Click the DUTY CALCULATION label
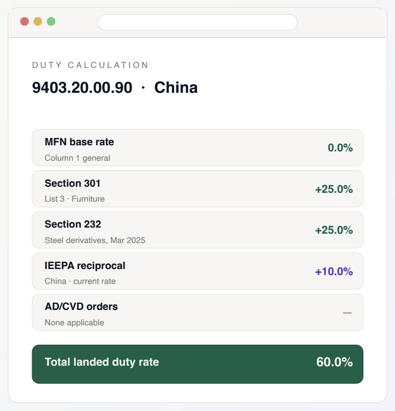This screenshot has height=411, width=395. click(90, 65)
